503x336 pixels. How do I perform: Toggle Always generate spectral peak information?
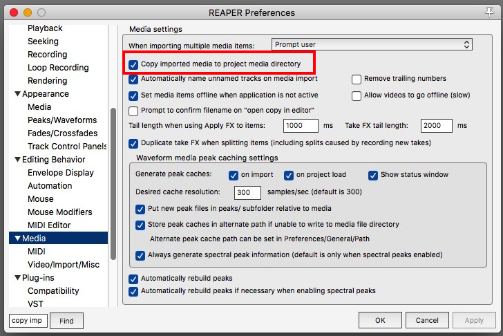[140, 255]
